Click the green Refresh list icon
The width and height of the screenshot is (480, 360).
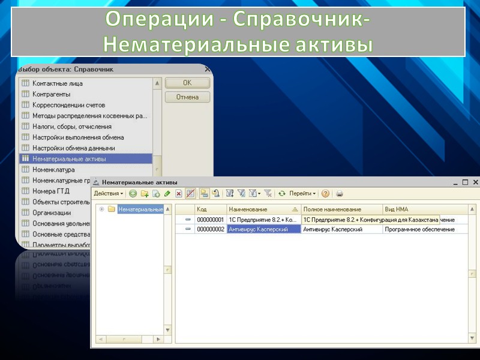(x=282, y=193)
